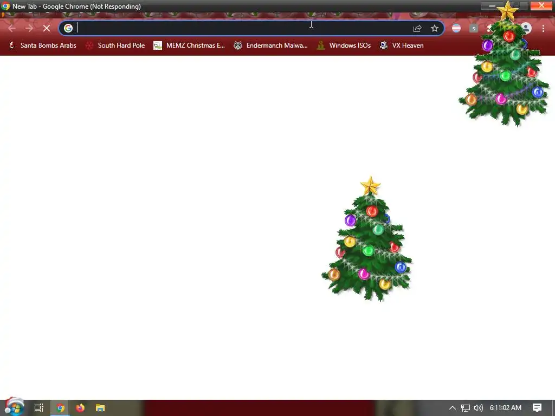The image size is (555, 416).
Task: Open the MEMZ Christmas bookmark
Action: (189, 45)
